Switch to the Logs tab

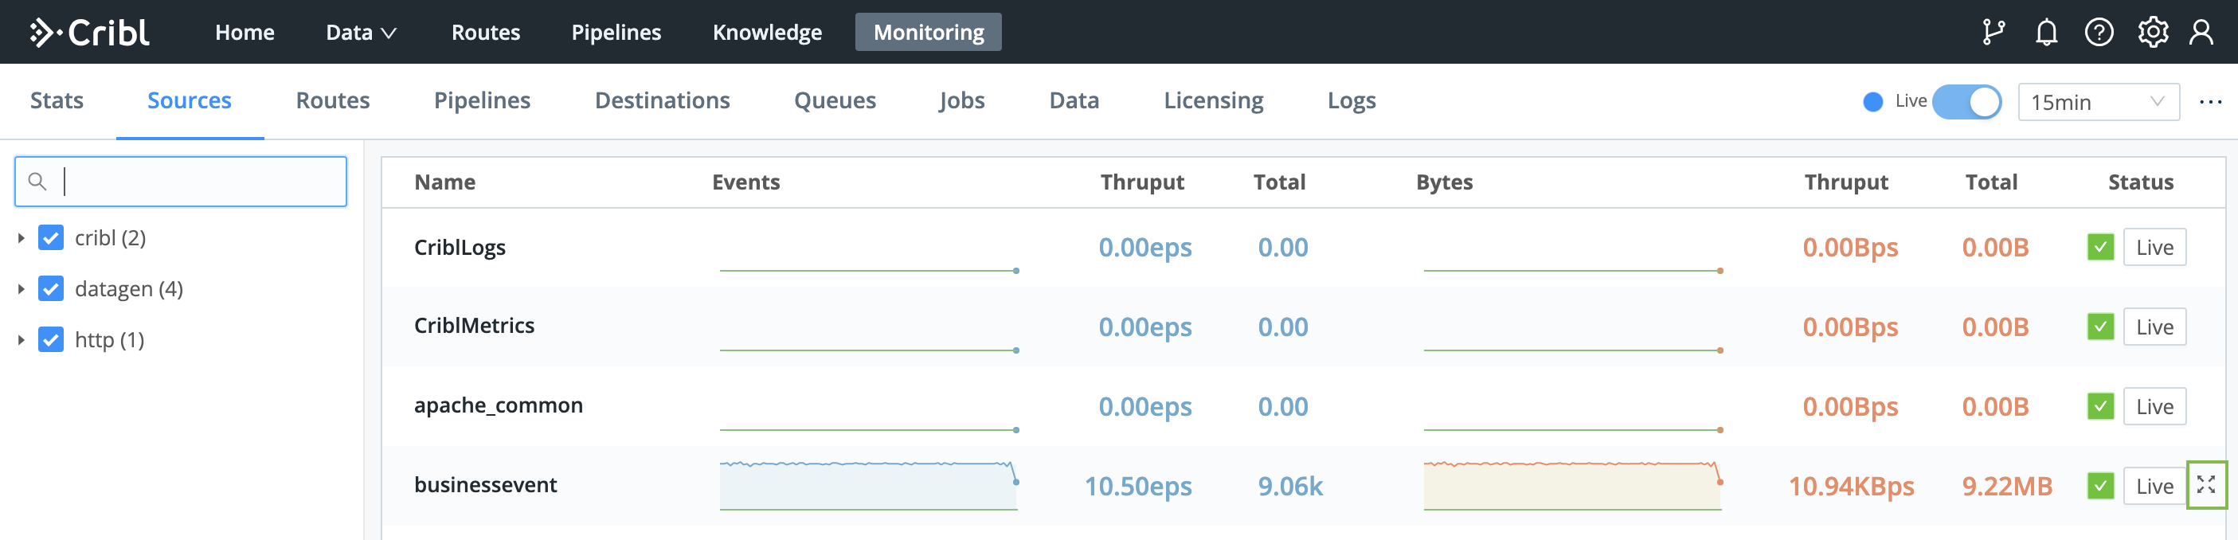point(1351,100)
